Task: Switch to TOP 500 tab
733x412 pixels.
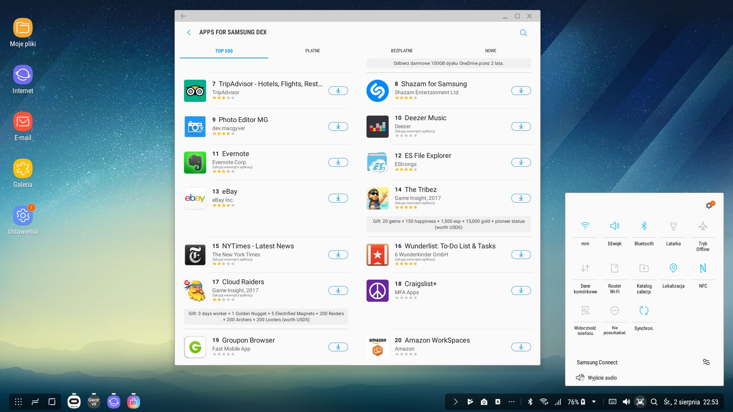Action: 224,51
